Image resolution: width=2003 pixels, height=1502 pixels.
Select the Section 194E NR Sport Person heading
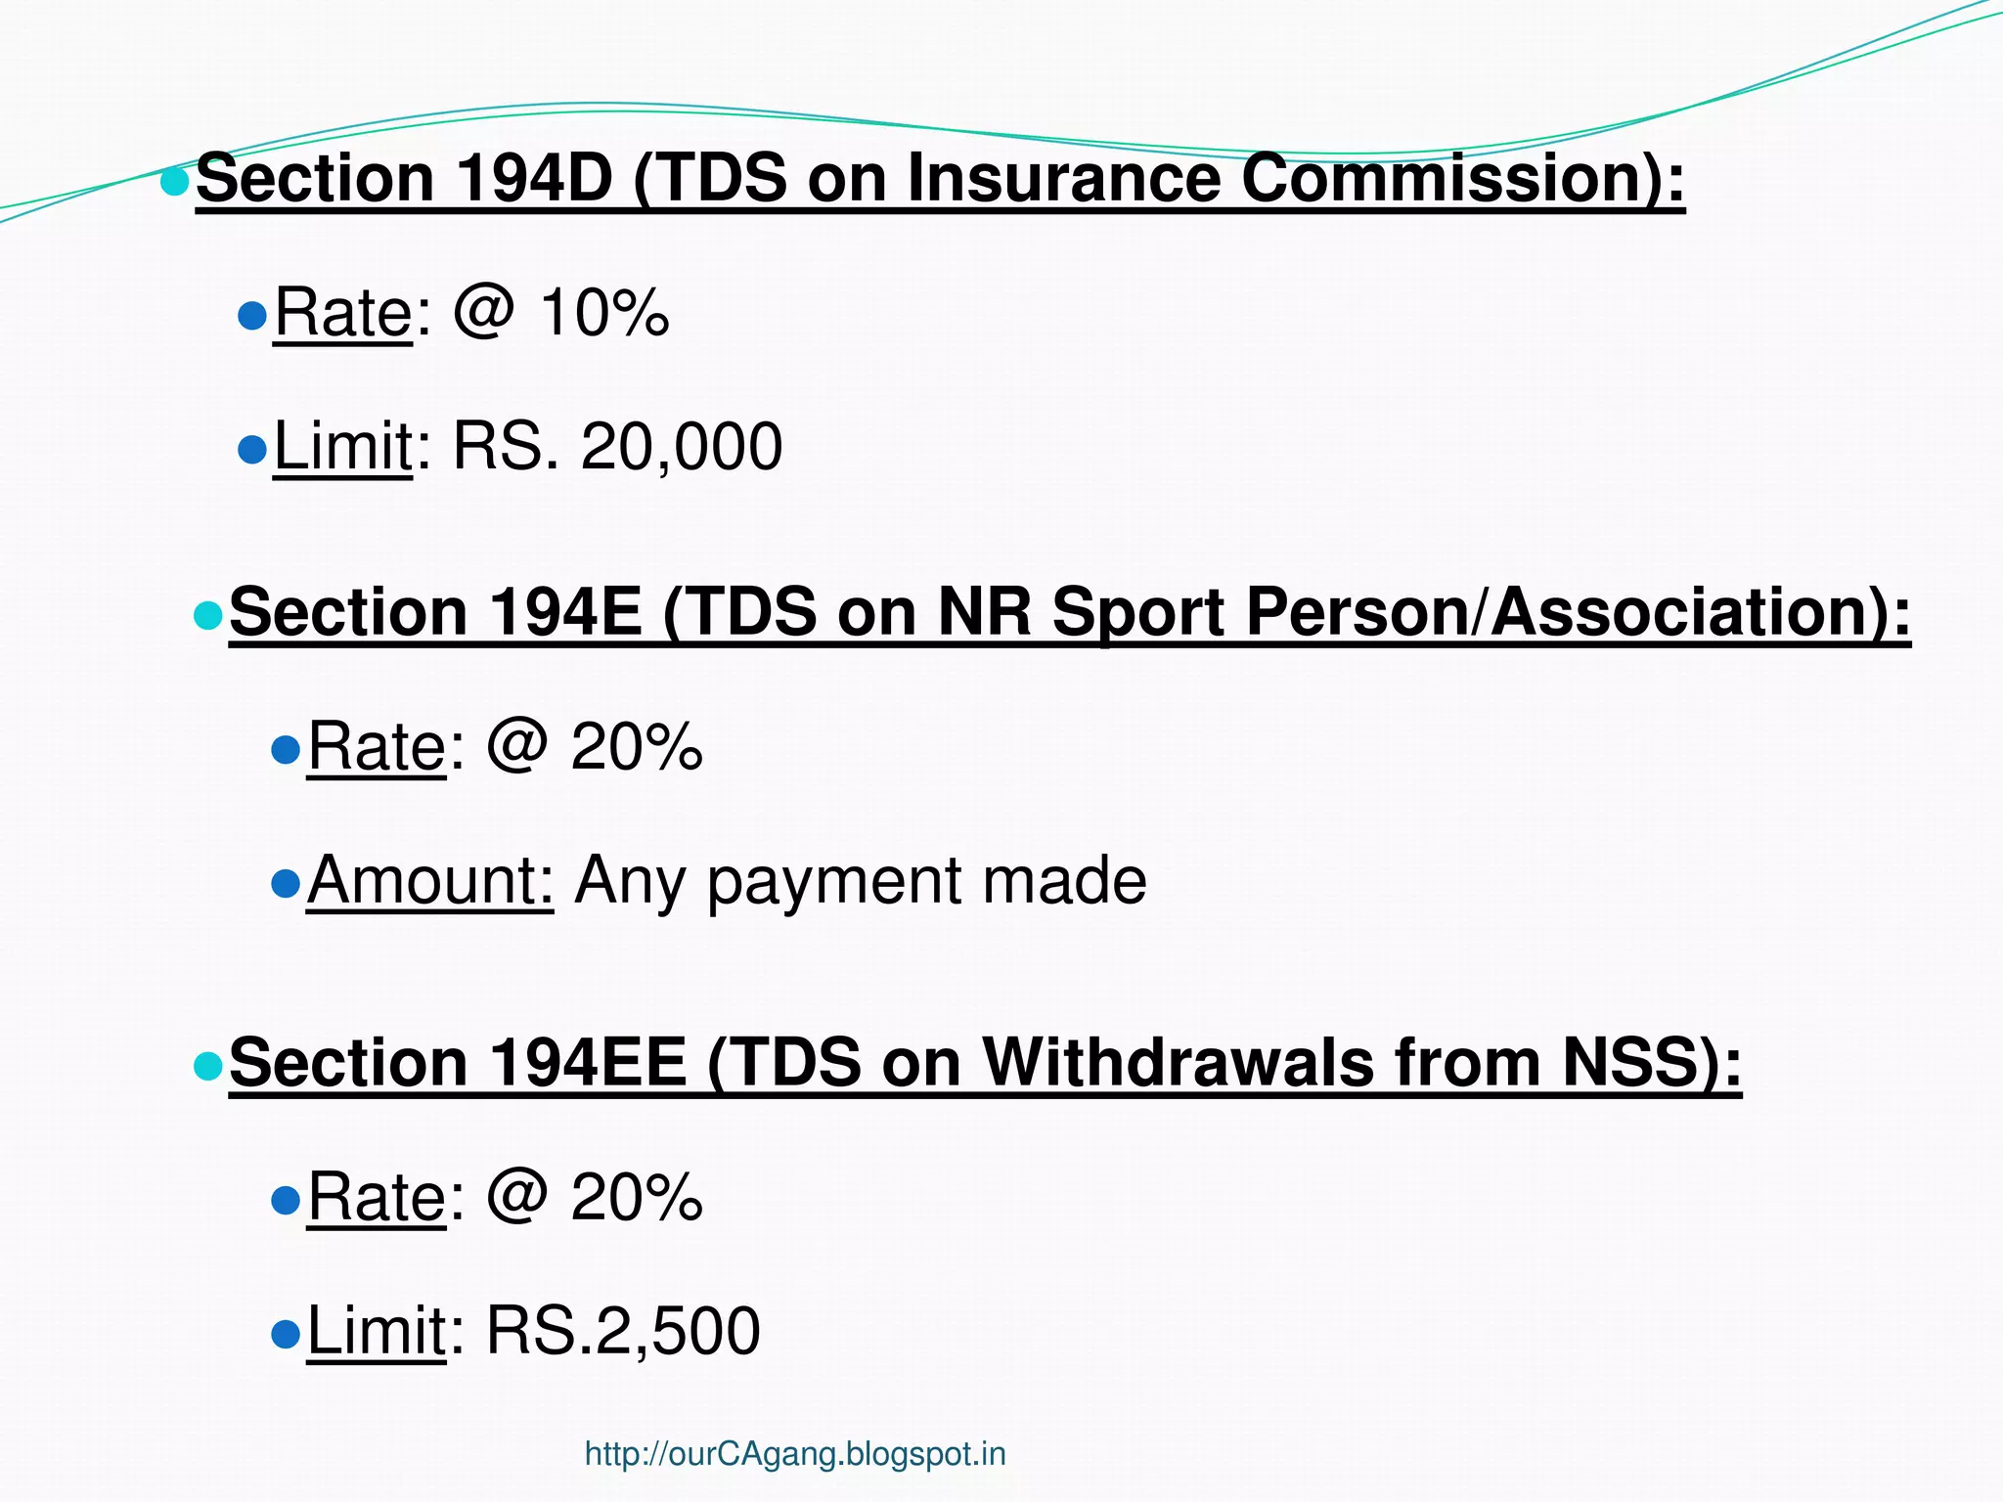pos(1069,614)
